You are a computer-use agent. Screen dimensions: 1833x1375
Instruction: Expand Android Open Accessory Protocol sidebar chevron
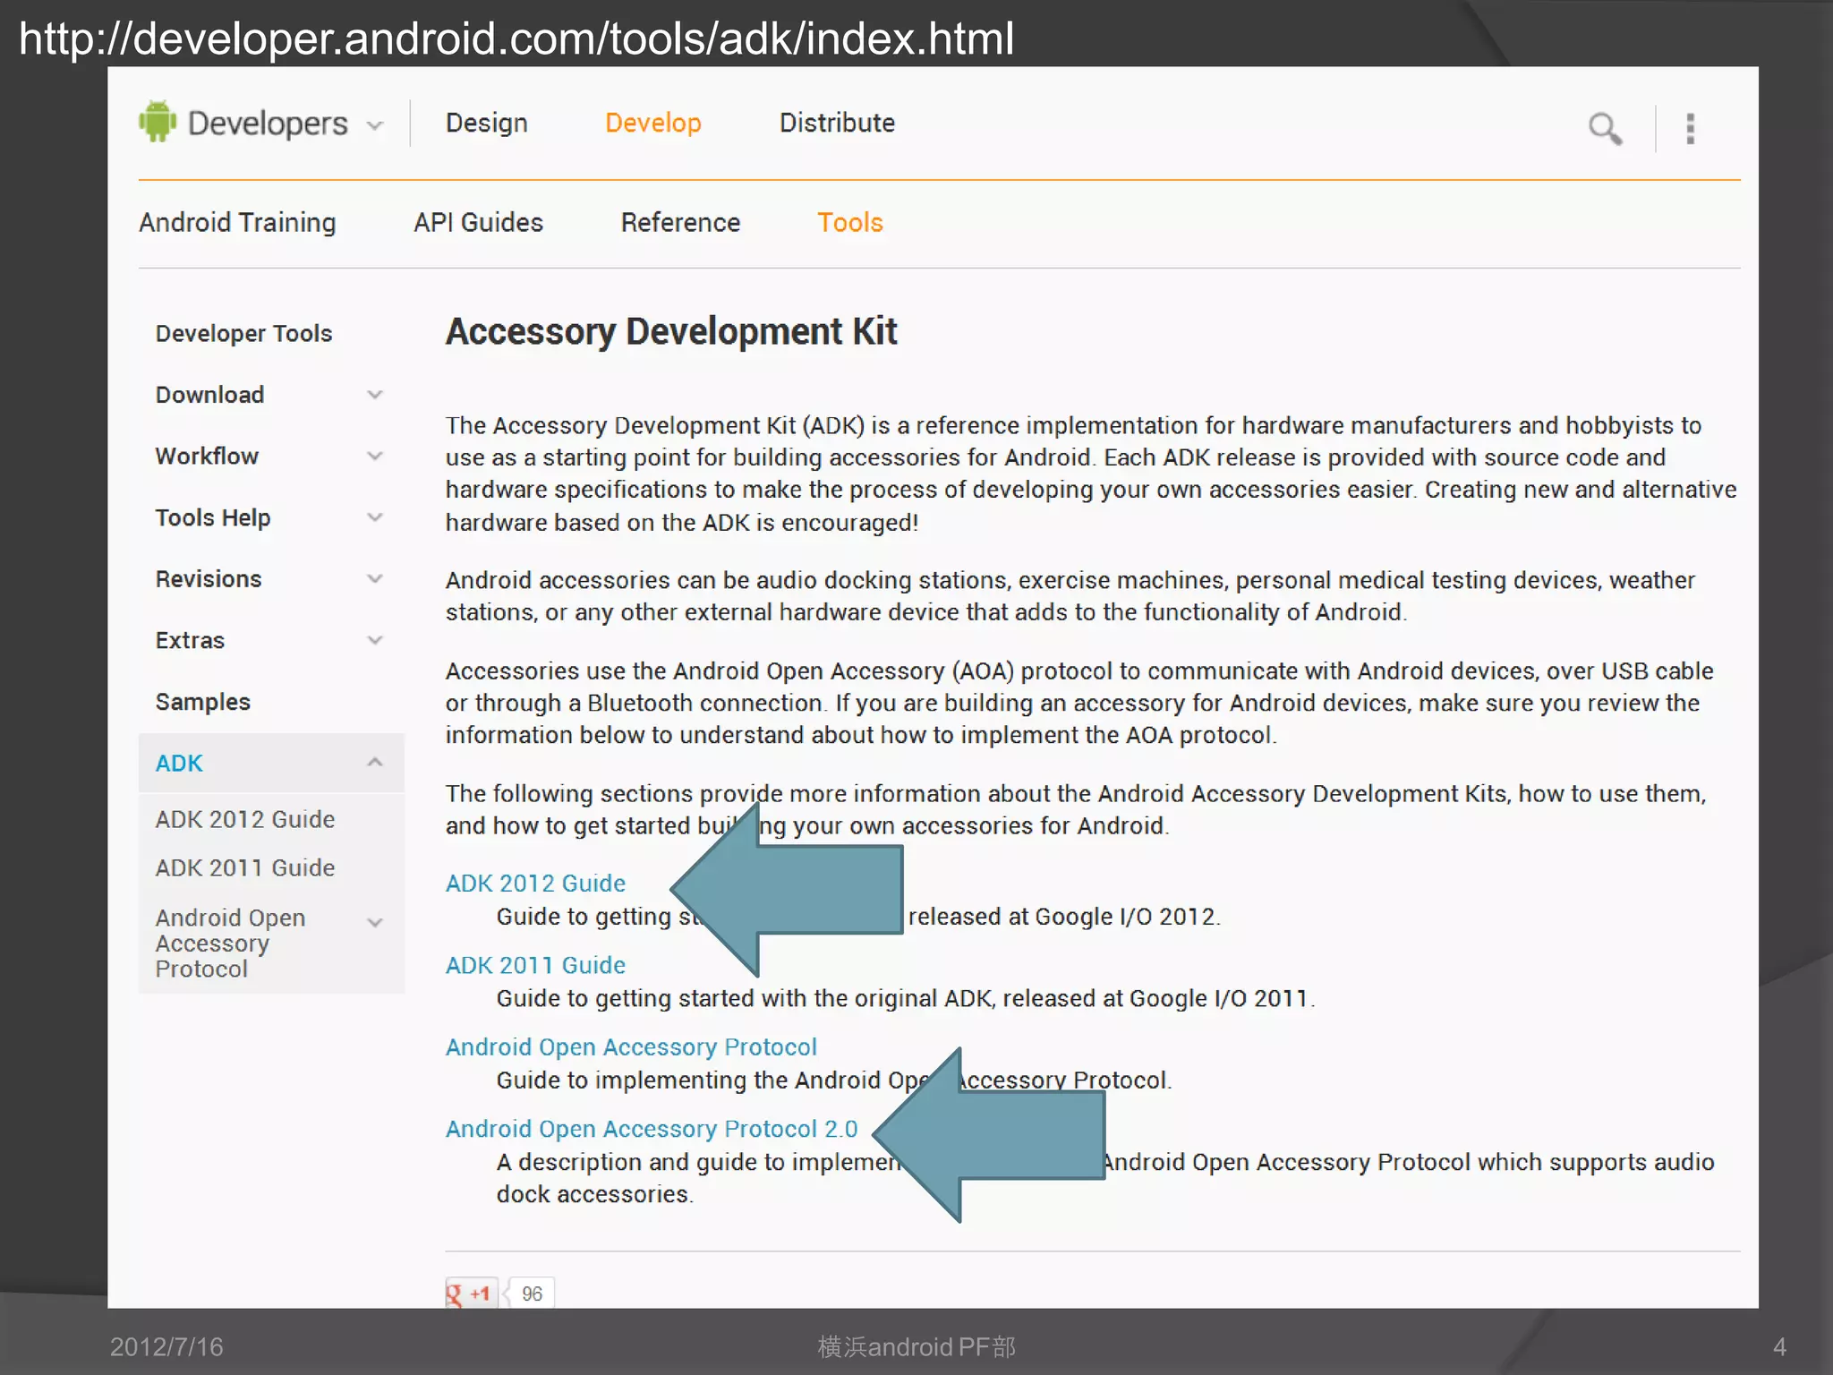(375, 922)
